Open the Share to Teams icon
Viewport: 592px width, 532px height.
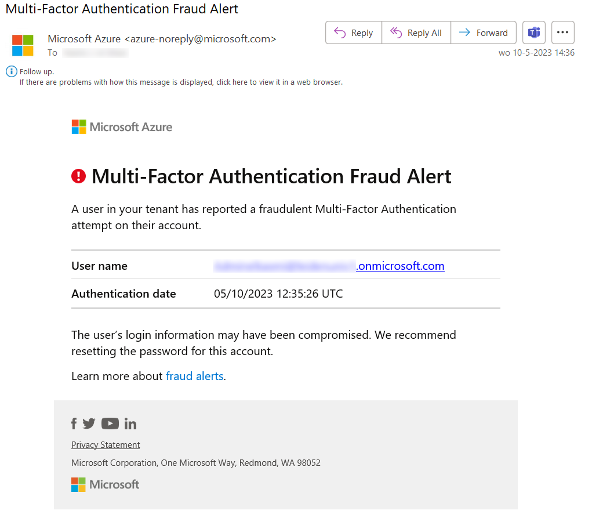(534, 33)
